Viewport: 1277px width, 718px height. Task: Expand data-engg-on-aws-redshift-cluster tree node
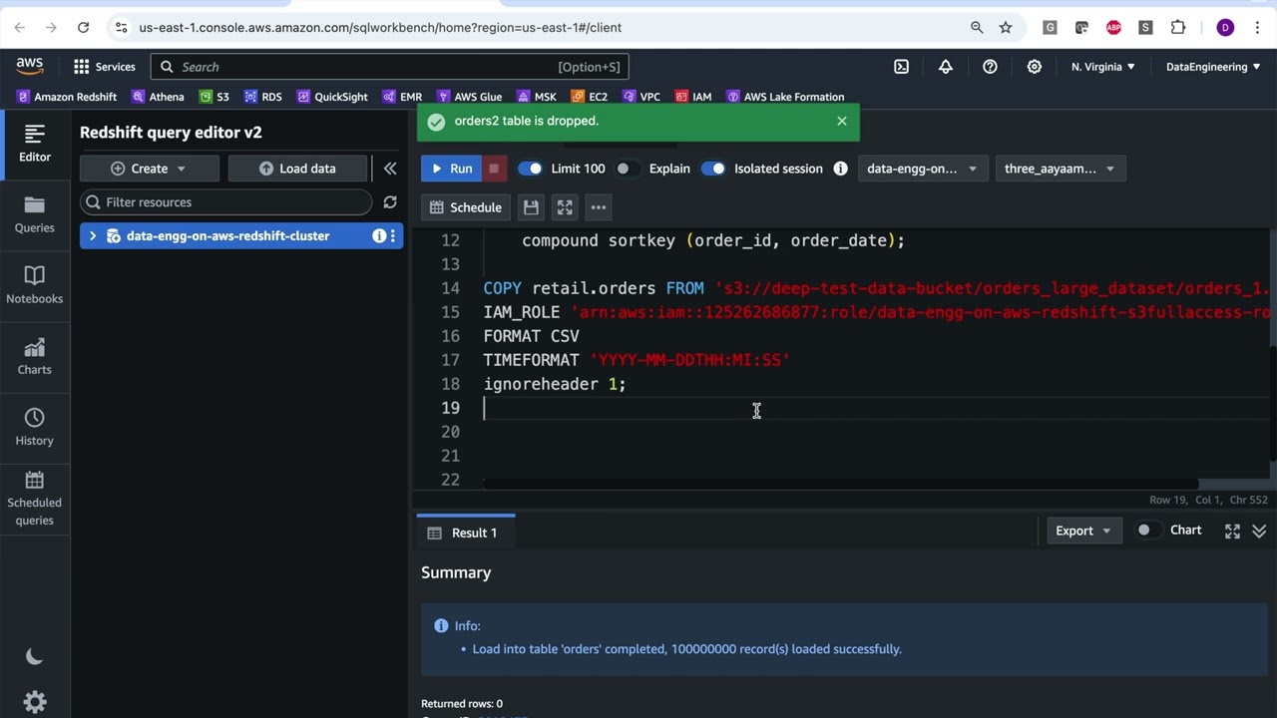point(93,236)
